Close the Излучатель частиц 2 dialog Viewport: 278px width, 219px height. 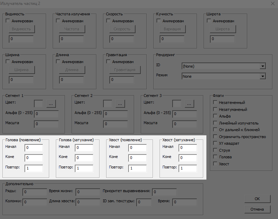coord(273,3)
